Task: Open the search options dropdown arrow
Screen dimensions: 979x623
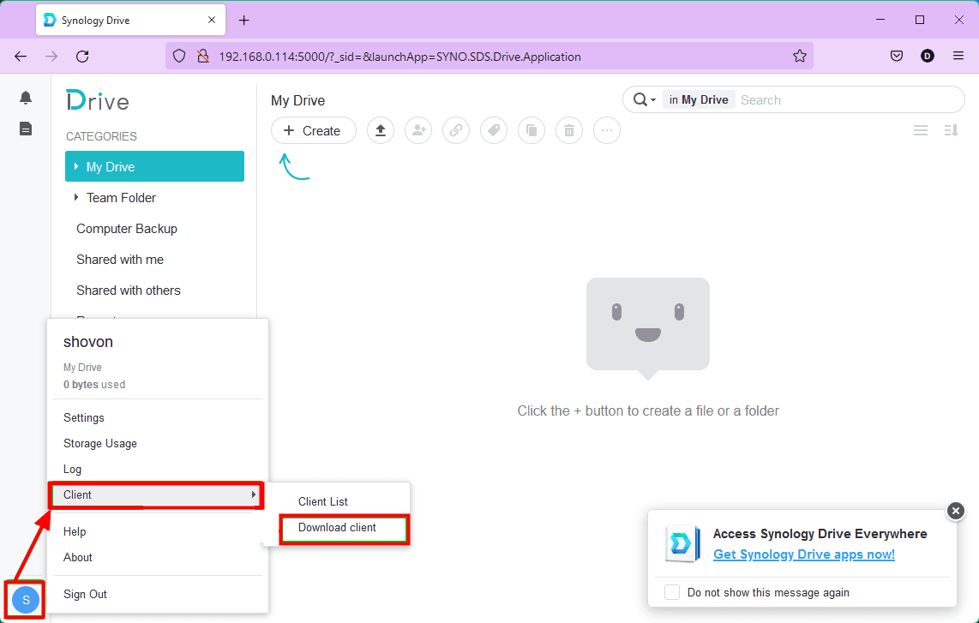Action: point(653,100)
